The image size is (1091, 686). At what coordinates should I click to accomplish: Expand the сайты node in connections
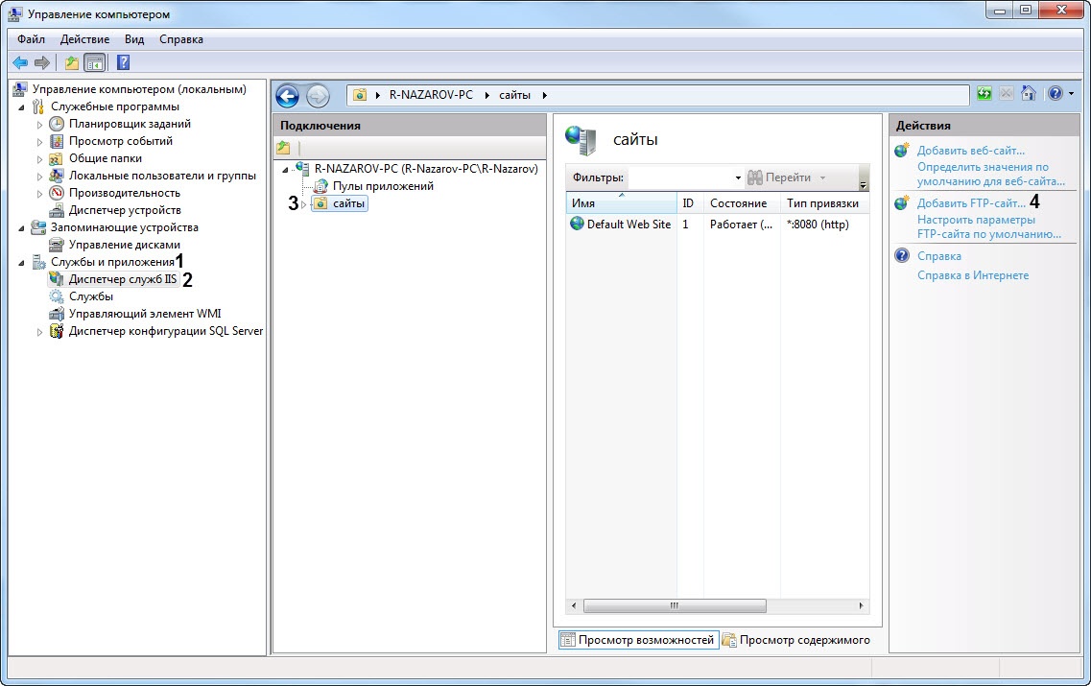[304, 204]
